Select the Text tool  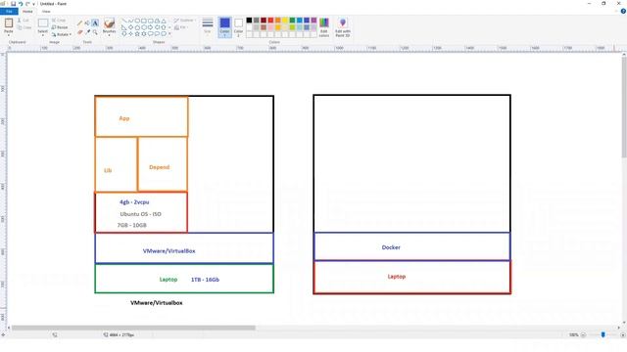(95, 23)
